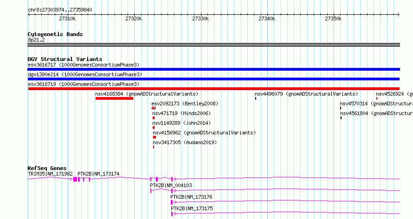Open the nsv4526924 variant label

pos(394,94)
